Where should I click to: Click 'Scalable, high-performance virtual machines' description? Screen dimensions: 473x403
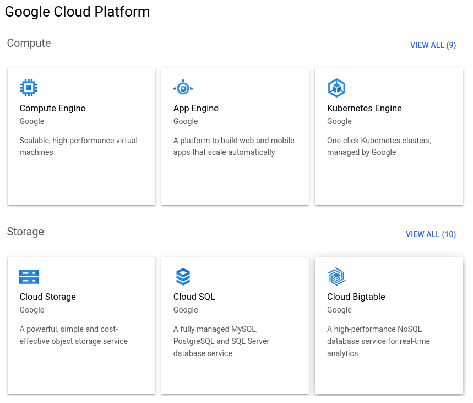point(78,146)
